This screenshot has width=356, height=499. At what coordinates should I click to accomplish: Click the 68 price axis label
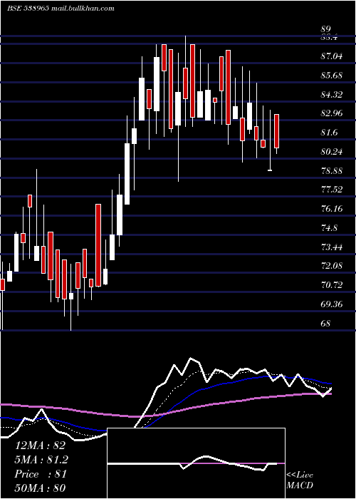click(x=326, y=323)
